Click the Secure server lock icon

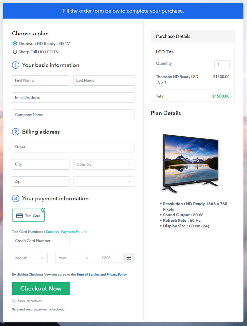[14, 301]
